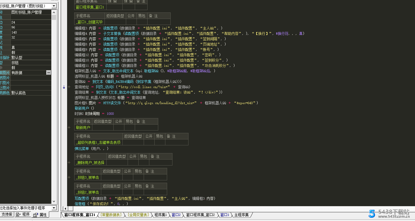Switch to the 全局变量表 tab
Screen dimensions: 415x221
138,215
